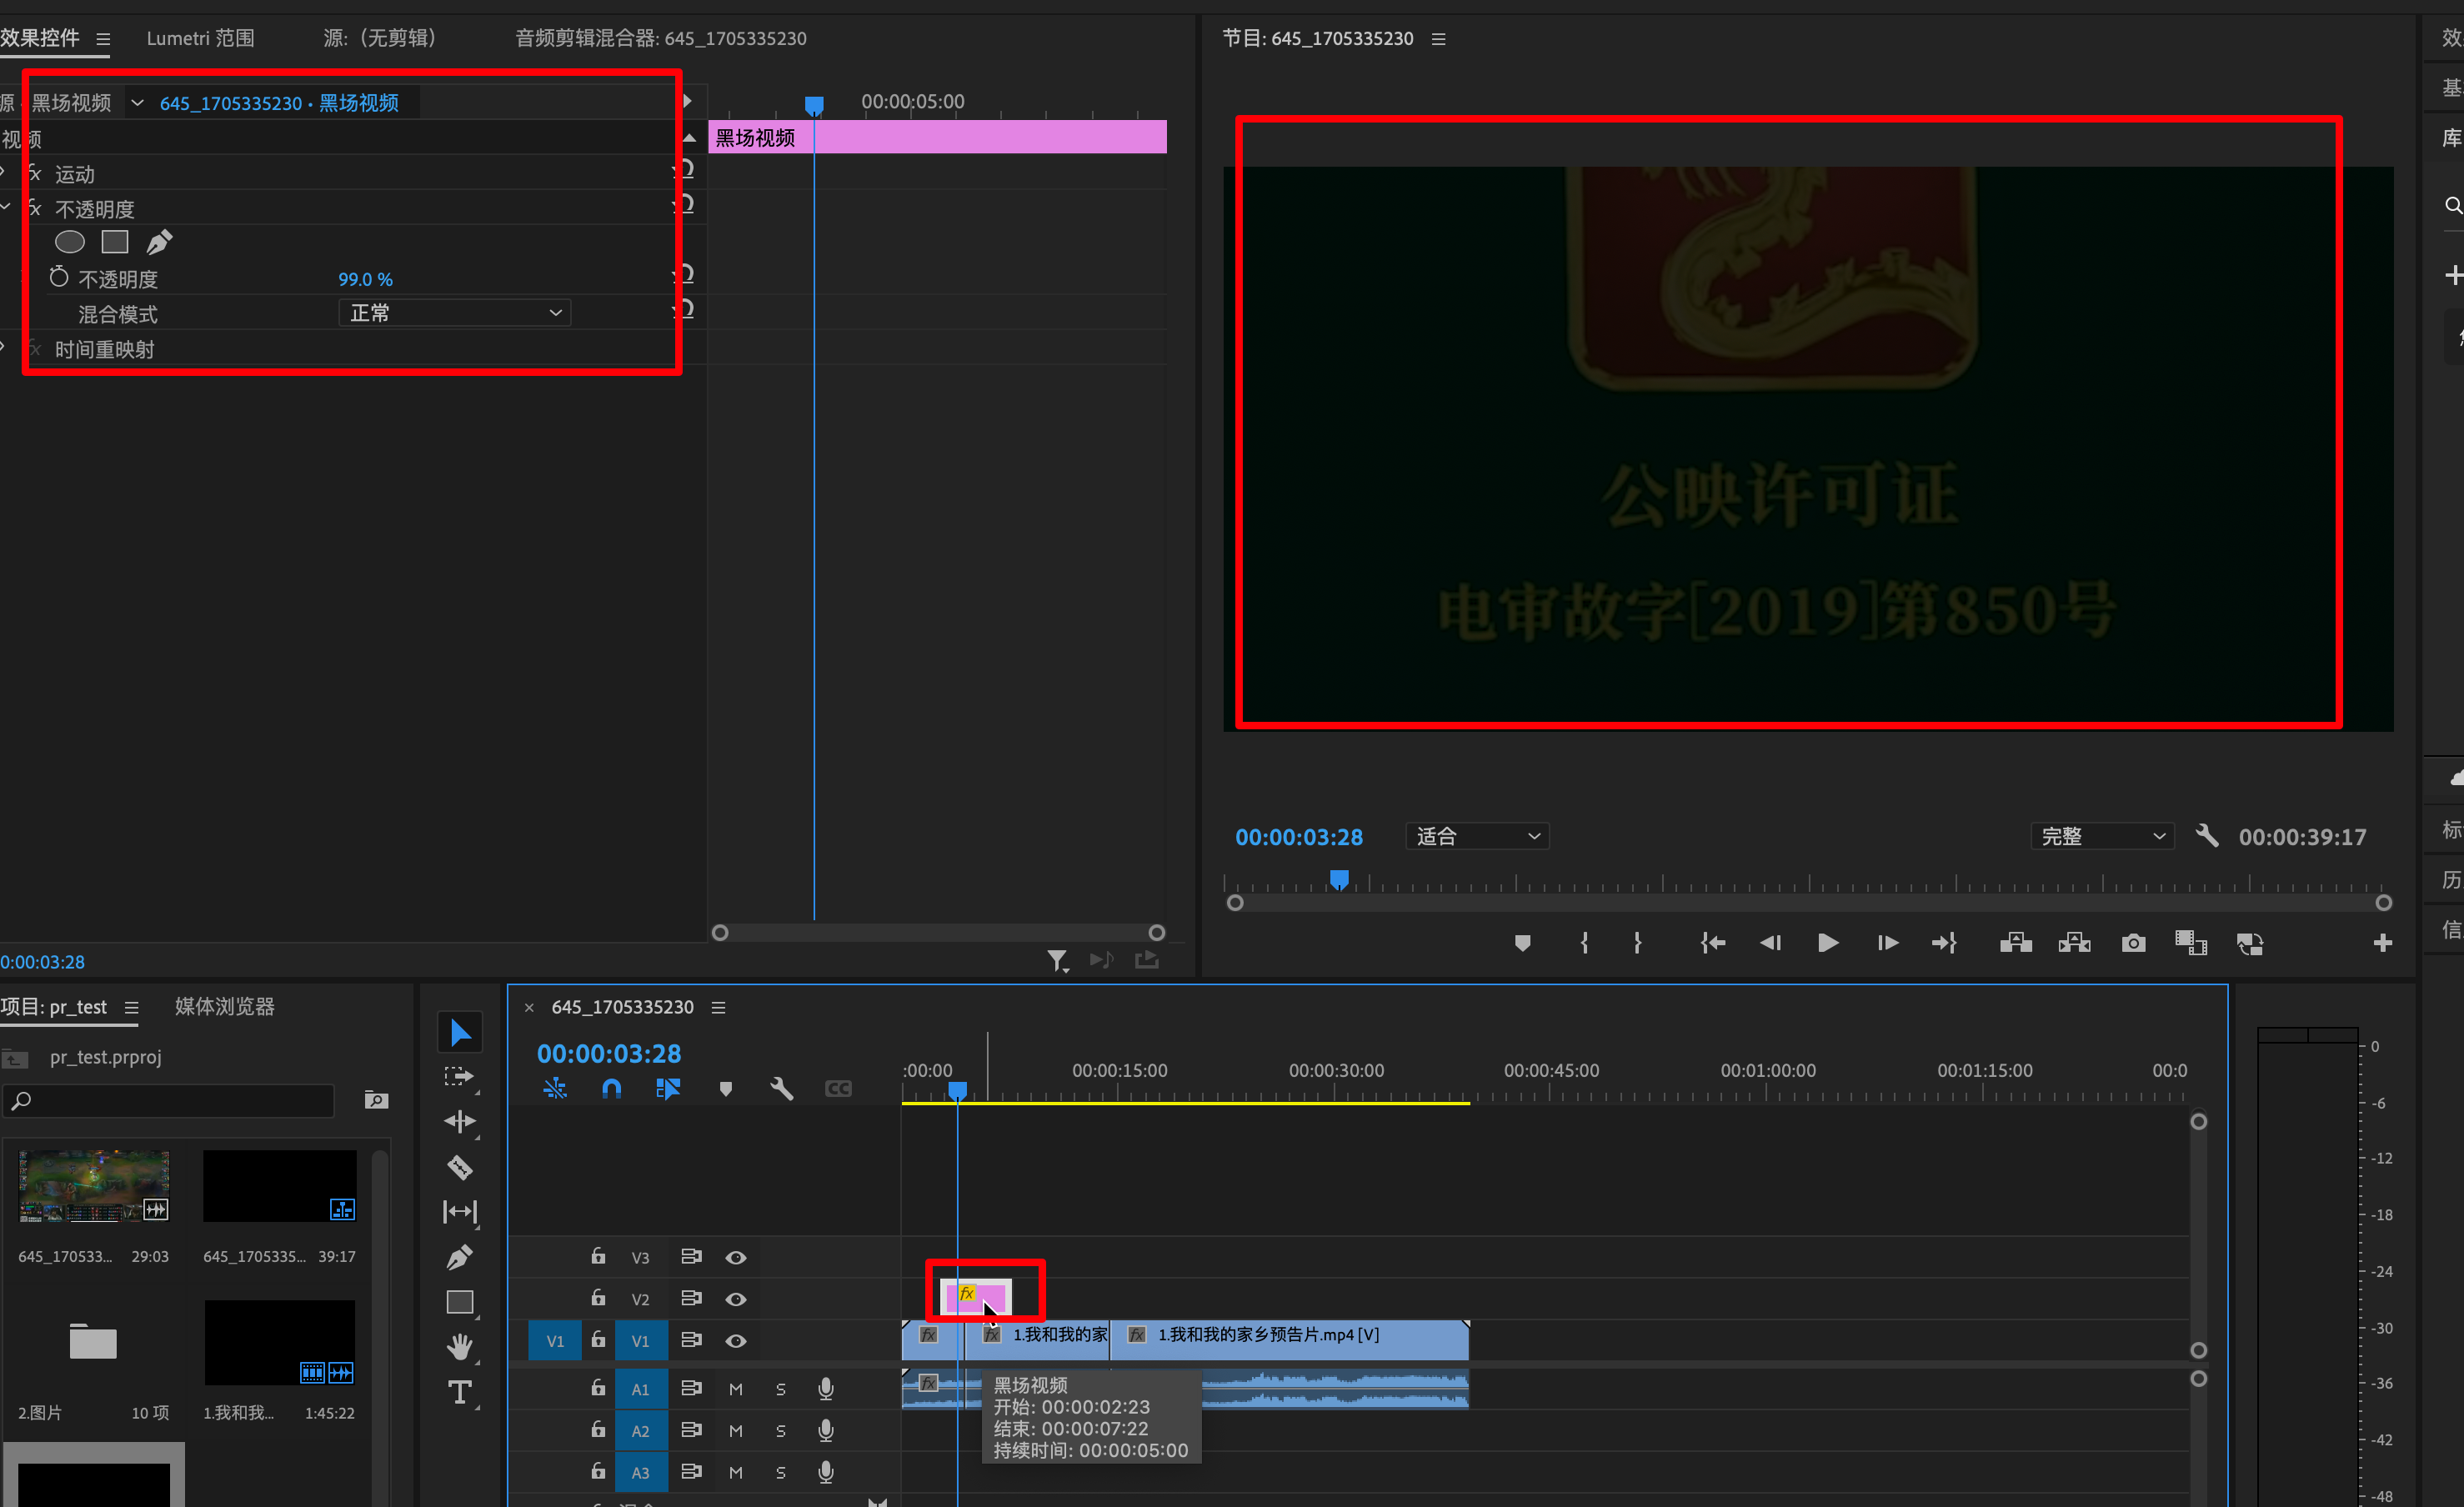
Task: Solo track A2
Action: click(781, 1431)
